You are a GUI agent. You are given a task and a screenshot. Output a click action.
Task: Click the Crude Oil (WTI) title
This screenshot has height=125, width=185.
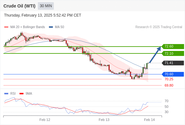pos(19,6)
